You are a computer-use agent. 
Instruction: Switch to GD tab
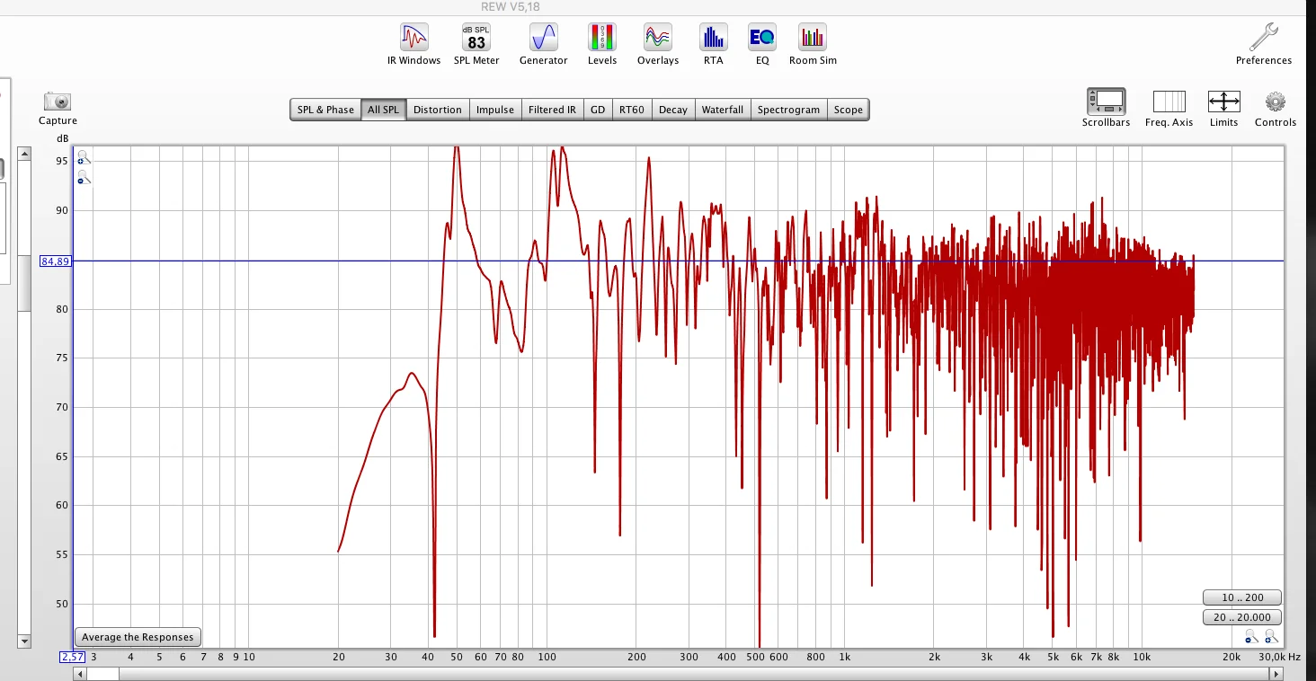598,110
